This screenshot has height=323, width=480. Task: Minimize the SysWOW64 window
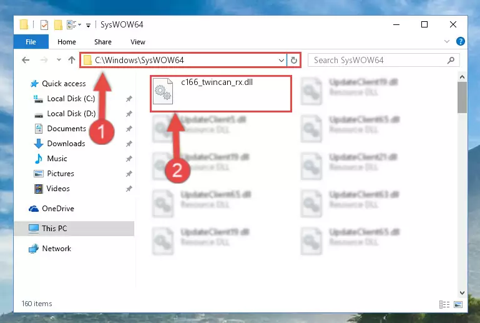coord(396,24)
